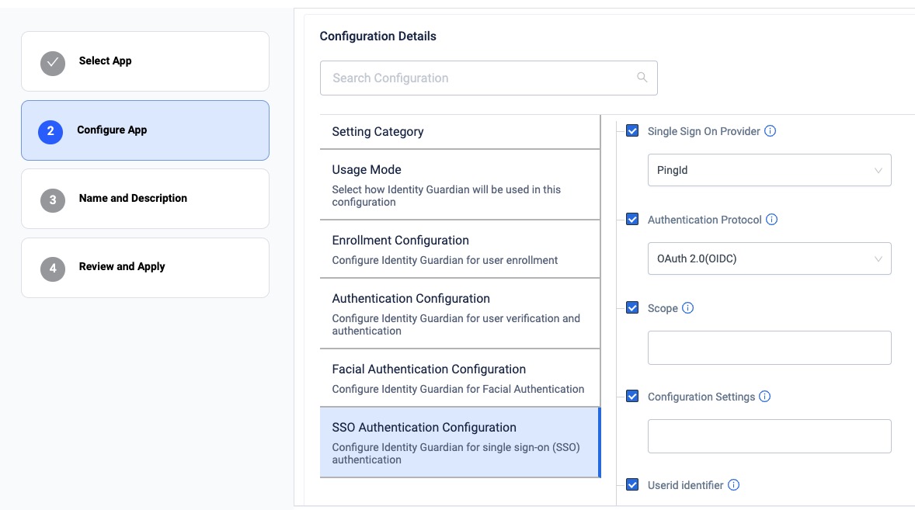Click info icon beside Authentication Protocol
Screen dimensions: 915x510
click(771, 220)
